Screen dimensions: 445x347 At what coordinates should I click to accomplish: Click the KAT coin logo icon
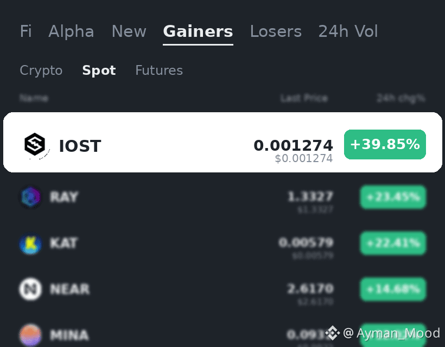30,243
